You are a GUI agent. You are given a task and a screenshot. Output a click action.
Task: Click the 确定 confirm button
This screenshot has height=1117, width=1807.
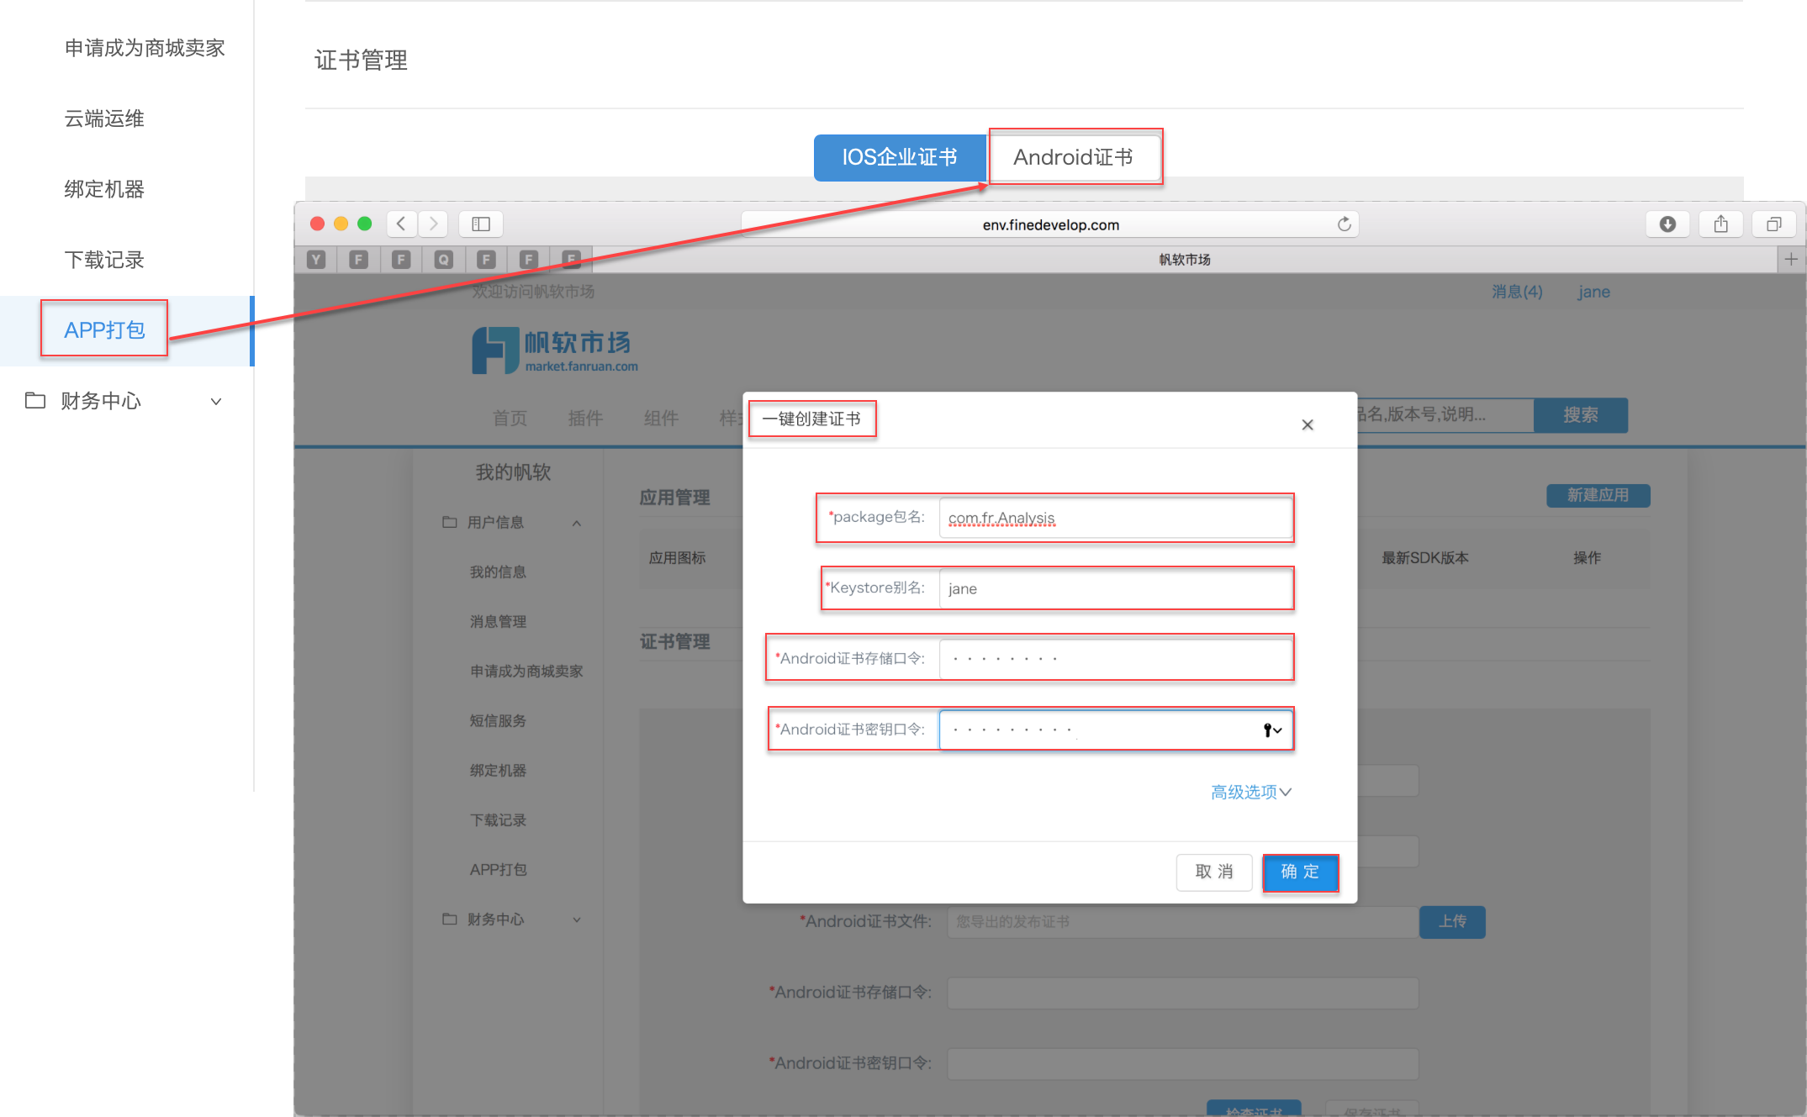click(1299, 872)
